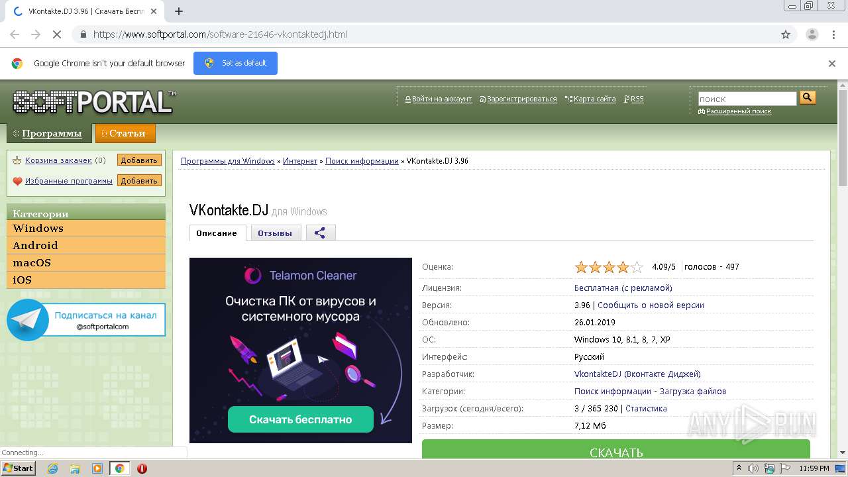
Task: Click the Chrome taskbar icon
Action: click(x=120, y=468)
